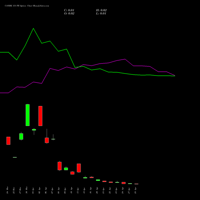Click the open value O: 0.02
The image size is (200, 200).
click(x=69, y=14)
